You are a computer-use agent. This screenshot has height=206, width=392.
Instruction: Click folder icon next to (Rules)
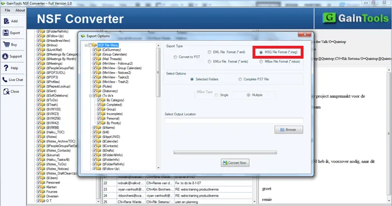(x=99, y=87)
